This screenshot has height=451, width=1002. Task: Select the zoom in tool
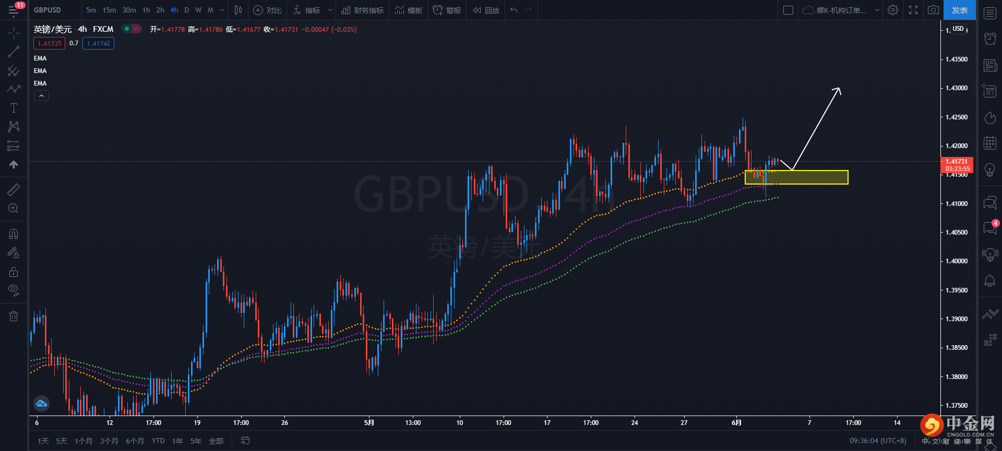pos(14,208)
